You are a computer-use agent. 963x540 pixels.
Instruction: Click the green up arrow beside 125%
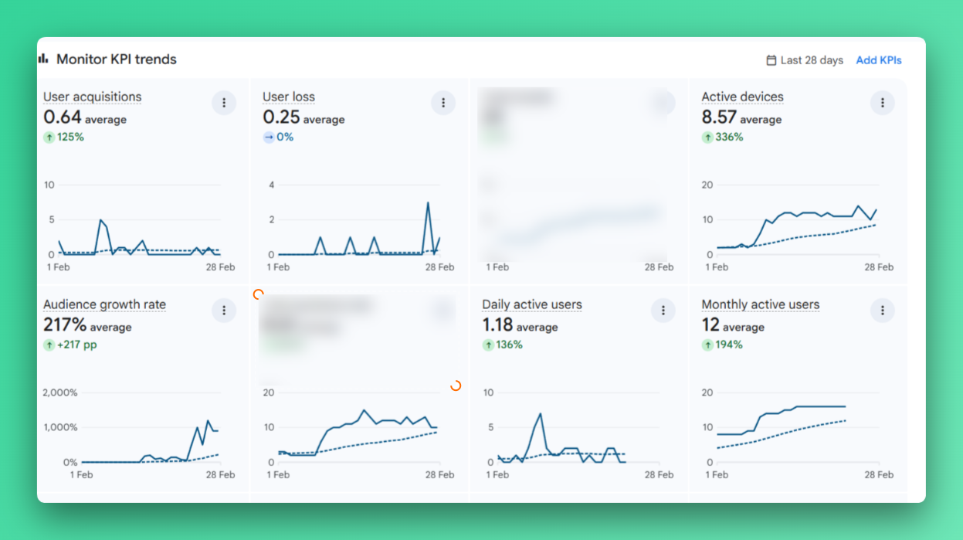pos(49,138)
